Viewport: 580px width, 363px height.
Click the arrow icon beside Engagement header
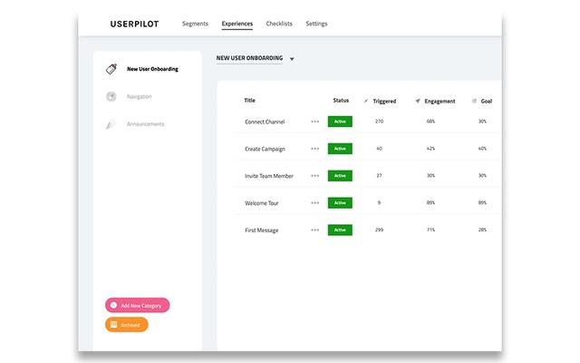click(x=418, y=101)
